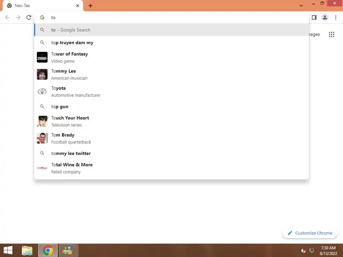Click 'Retail company' description text
Image resolution: width=343 pixels, height=257 pixels.
(x=66, y=172)
